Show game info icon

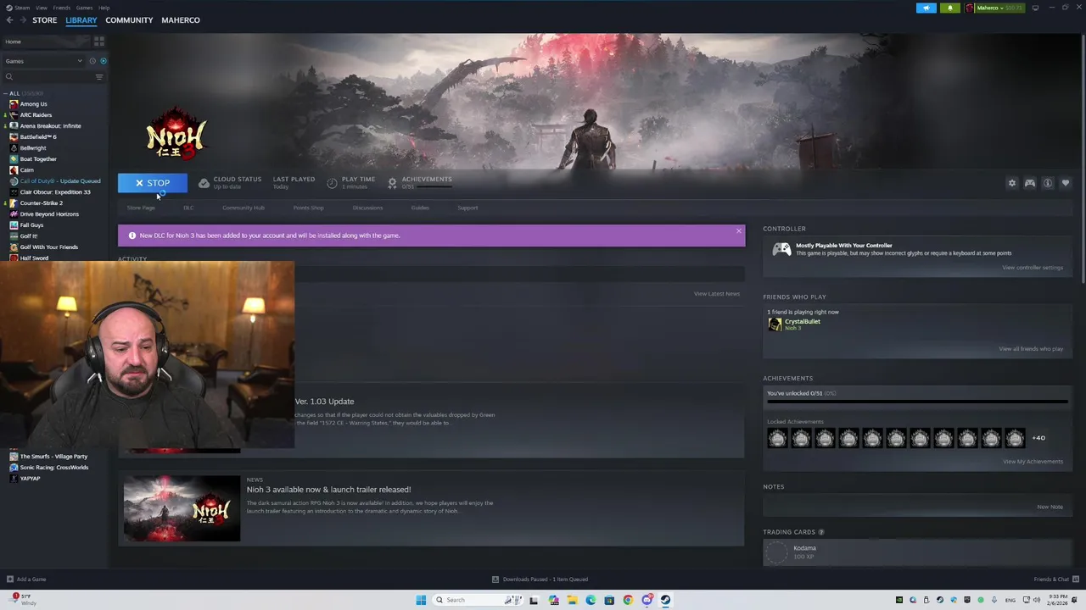(x=1048, y=183)
